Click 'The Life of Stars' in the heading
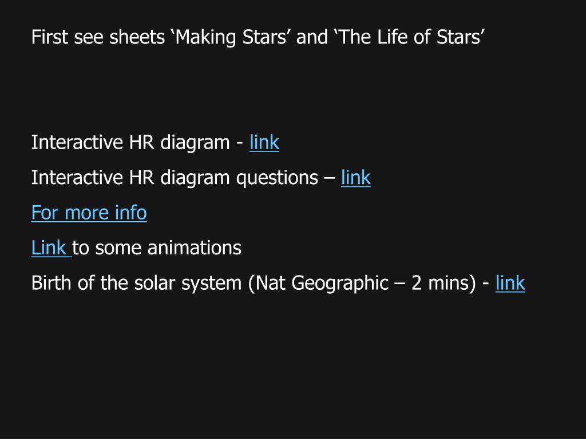586x439 pixels. [410, 37]
